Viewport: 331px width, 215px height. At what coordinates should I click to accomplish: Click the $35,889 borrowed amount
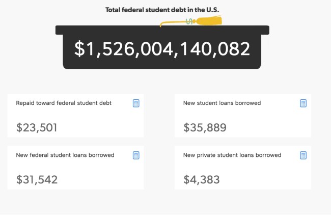click(x=205, y=127)
